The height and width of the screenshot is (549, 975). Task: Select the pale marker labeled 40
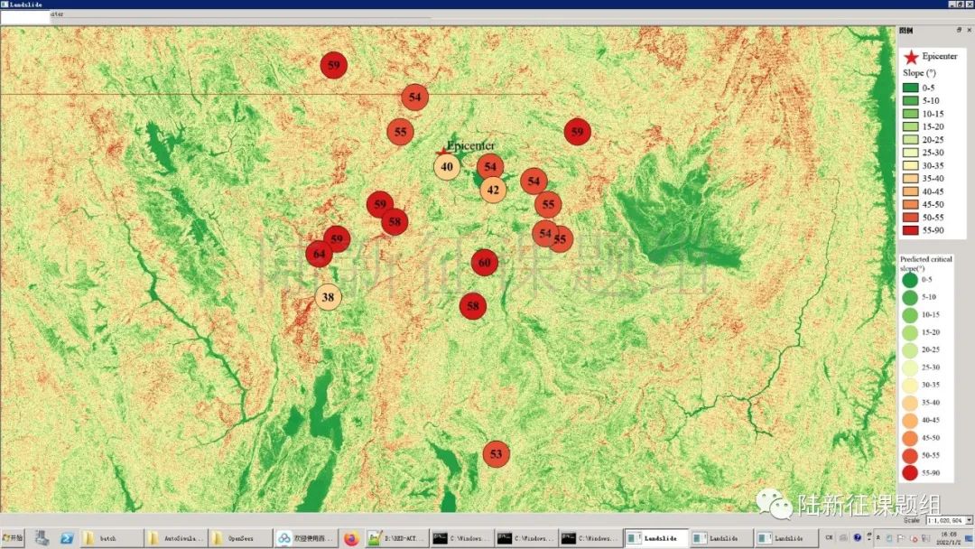pos(447,167)
